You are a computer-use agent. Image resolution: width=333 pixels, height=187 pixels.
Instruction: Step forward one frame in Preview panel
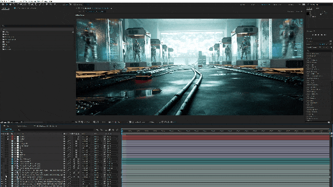pyautogui.click(x=322, y=35)
